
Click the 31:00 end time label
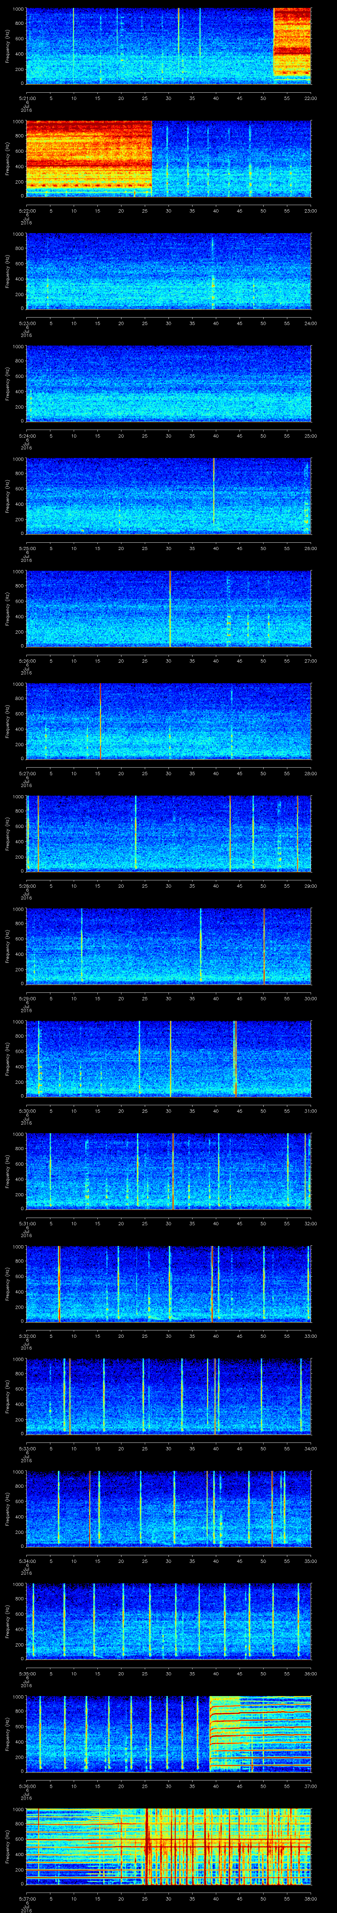310,1111
